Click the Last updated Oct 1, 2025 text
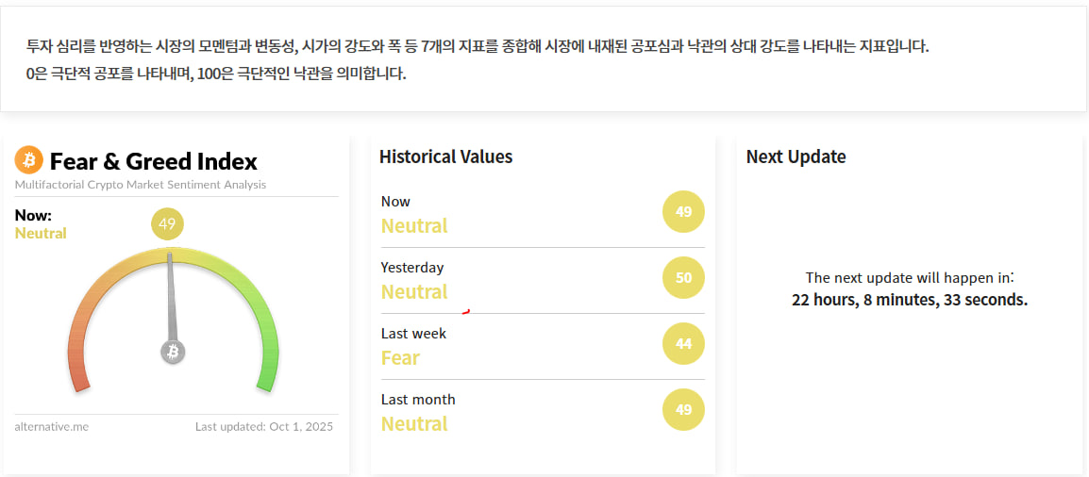 (x=264, y=427)
